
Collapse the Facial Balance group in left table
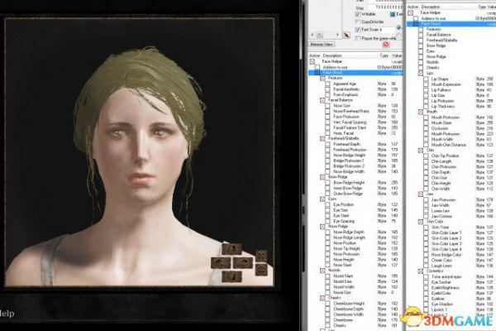click(x=322, y=100)
